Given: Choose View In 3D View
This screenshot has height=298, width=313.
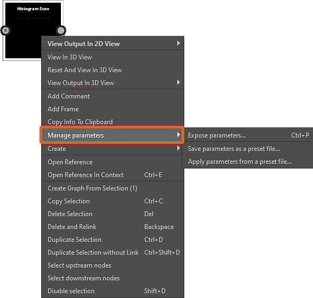Looking at the screenshot, I should pyautogui.click(x=113, y=57).
